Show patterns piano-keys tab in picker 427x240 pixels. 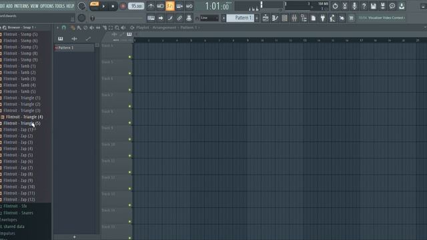[x=61, y=39]
